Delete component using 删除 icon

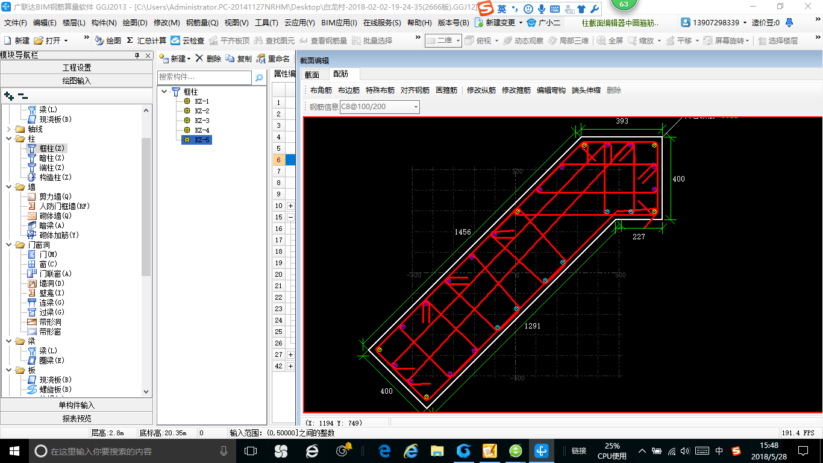tap(208, 58)
